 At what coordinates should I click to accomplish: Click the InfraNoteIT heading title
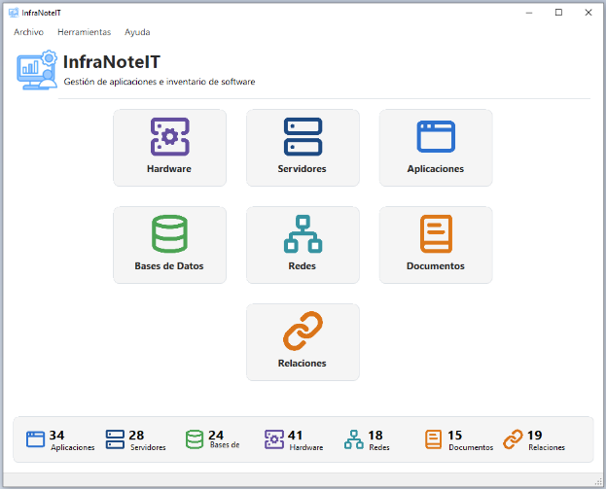pyautogui.click(x=112, y=62)
